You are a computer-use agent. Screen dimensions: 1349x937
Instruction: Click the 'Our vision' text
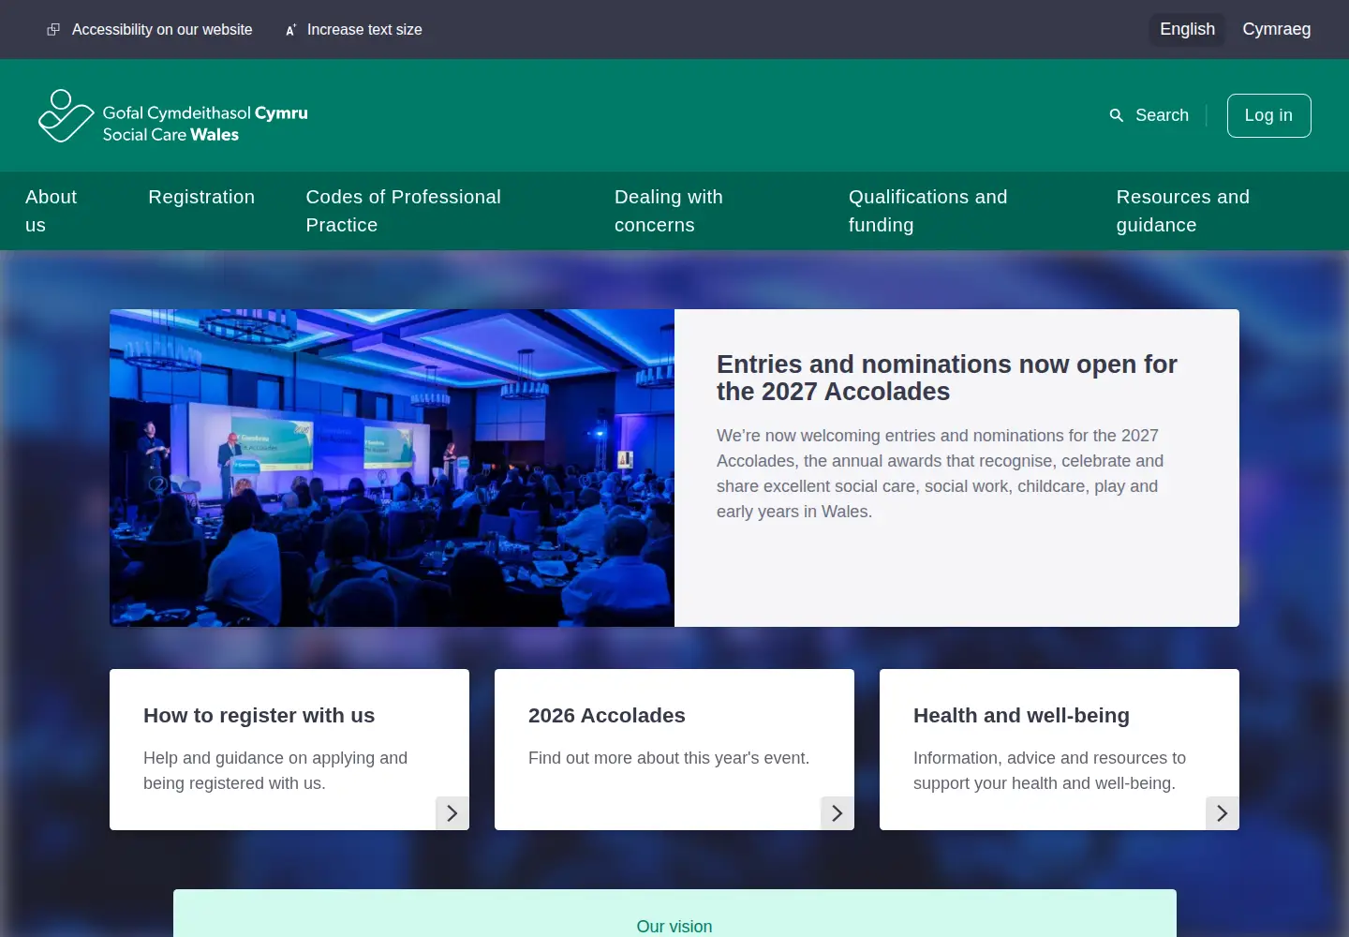(674, 926)
